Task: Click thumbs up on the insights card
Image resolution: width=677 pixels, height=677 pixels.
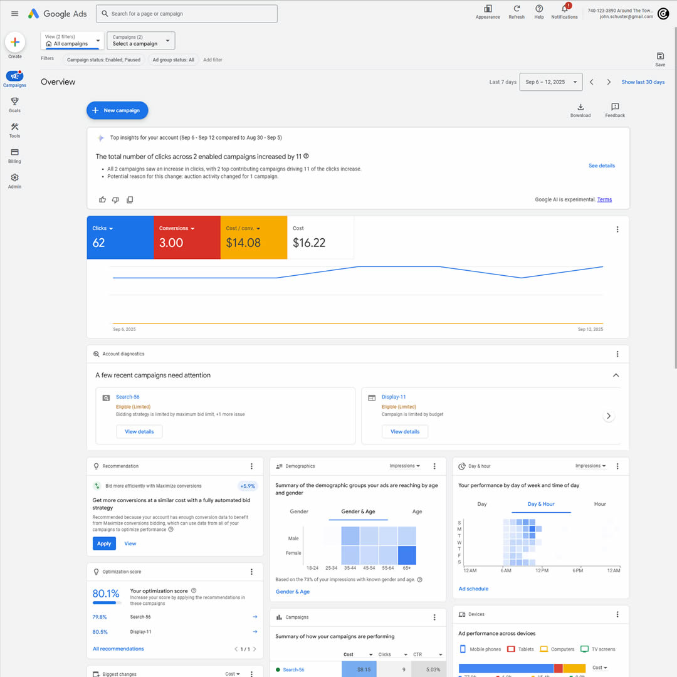Action: pos(103,200)
